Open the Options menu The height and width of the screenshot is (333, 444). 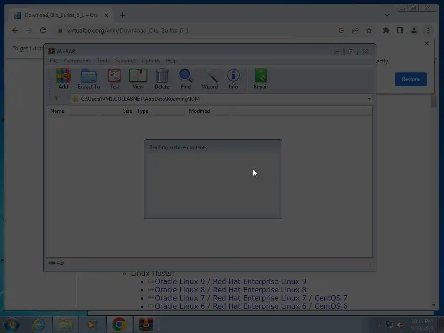coord(150,61)
